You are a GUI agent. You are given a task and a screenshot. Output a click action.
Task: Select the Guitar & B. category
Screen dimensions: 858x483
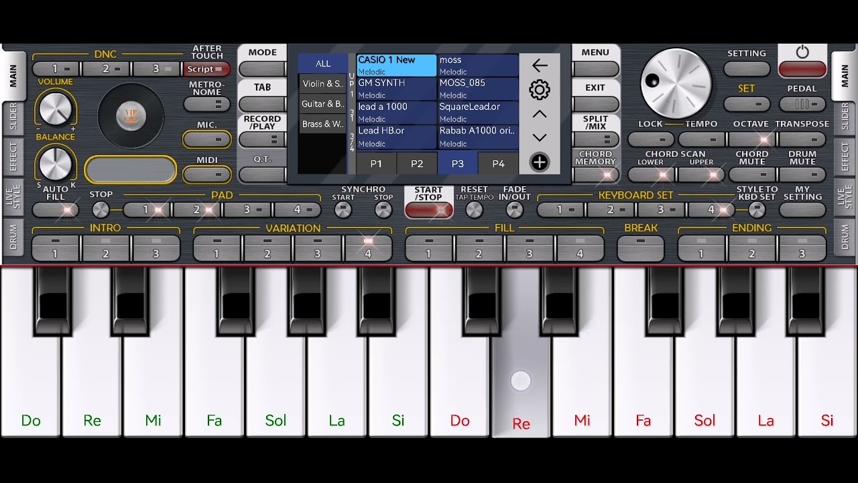point(323,104)
